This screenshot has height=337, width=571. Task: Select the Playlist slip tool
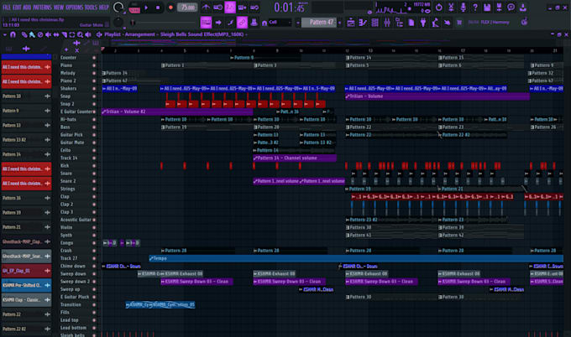tap(56, 34)
